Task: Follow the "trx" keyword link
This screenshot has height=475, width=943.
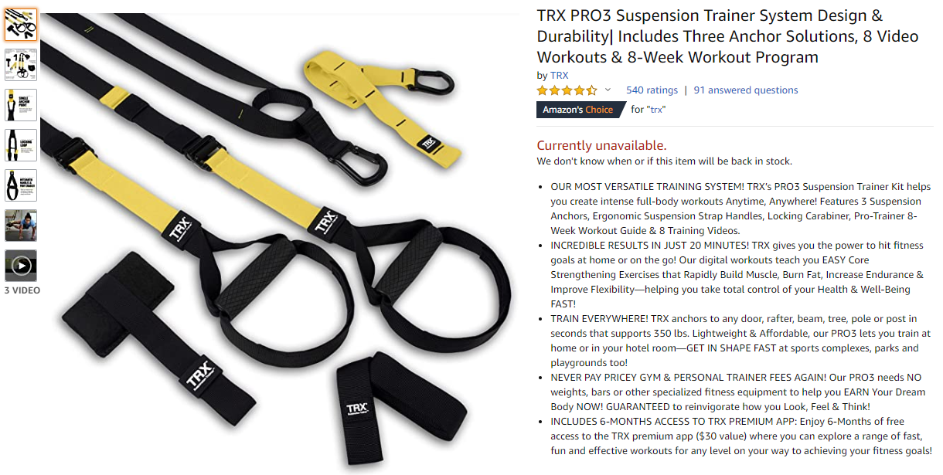Action: (x=656, y=110)
